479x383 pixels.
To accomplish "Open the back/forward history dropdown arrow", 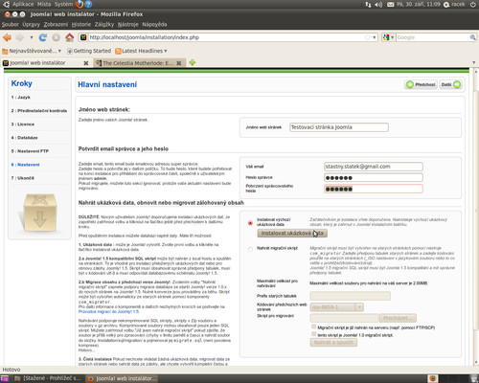I will 32,37.
